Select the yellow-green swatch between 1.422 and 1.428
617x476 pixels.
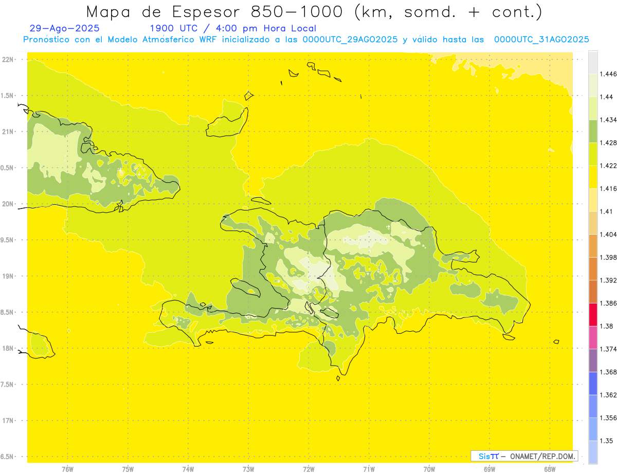[x=593, y=154]
